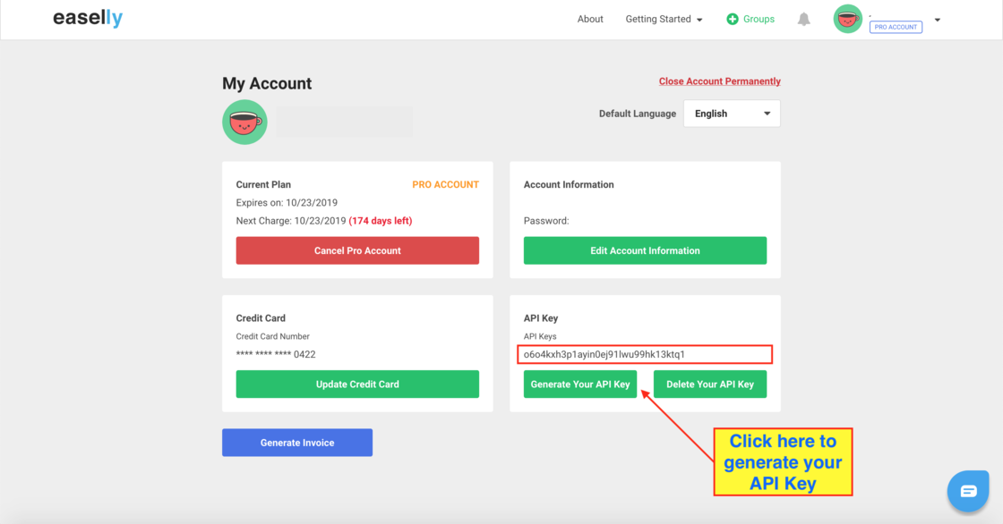This screenshot has height=524, width=1003.
Task: Click the 'Current Plan' heading
Action: (263, 185)
